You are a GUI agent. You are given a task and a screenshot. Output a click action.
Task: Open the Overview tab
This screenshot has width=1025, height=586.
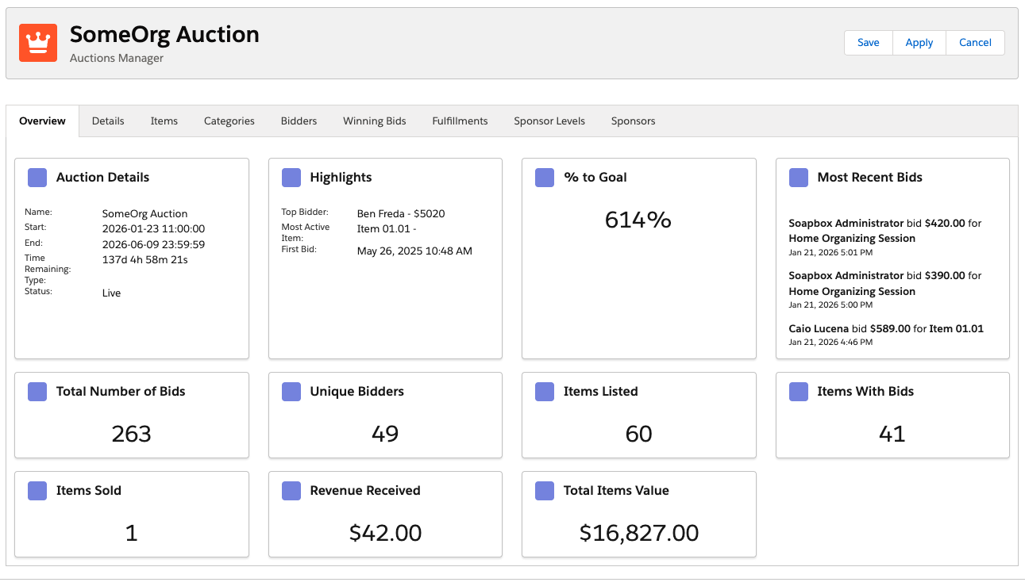(43, 121)
